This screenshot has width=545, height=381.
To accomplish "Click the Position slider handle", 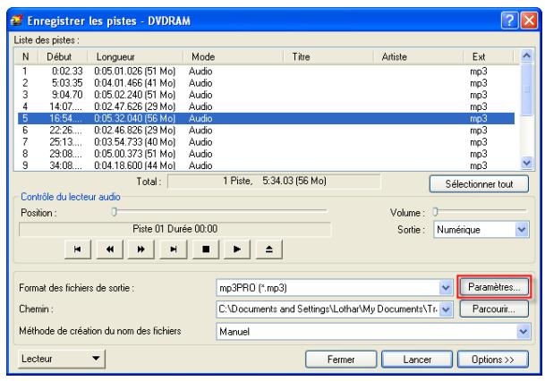I will pyautogui.click(x=114, y=211).
